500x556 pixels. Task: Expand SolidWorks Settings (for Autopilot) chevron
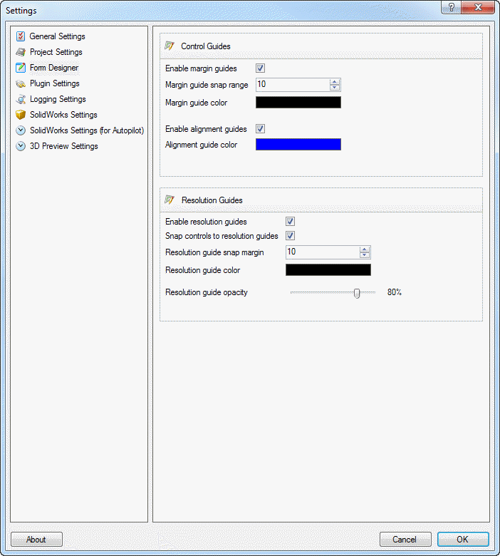pyautogui.click(x=21, y=130)
